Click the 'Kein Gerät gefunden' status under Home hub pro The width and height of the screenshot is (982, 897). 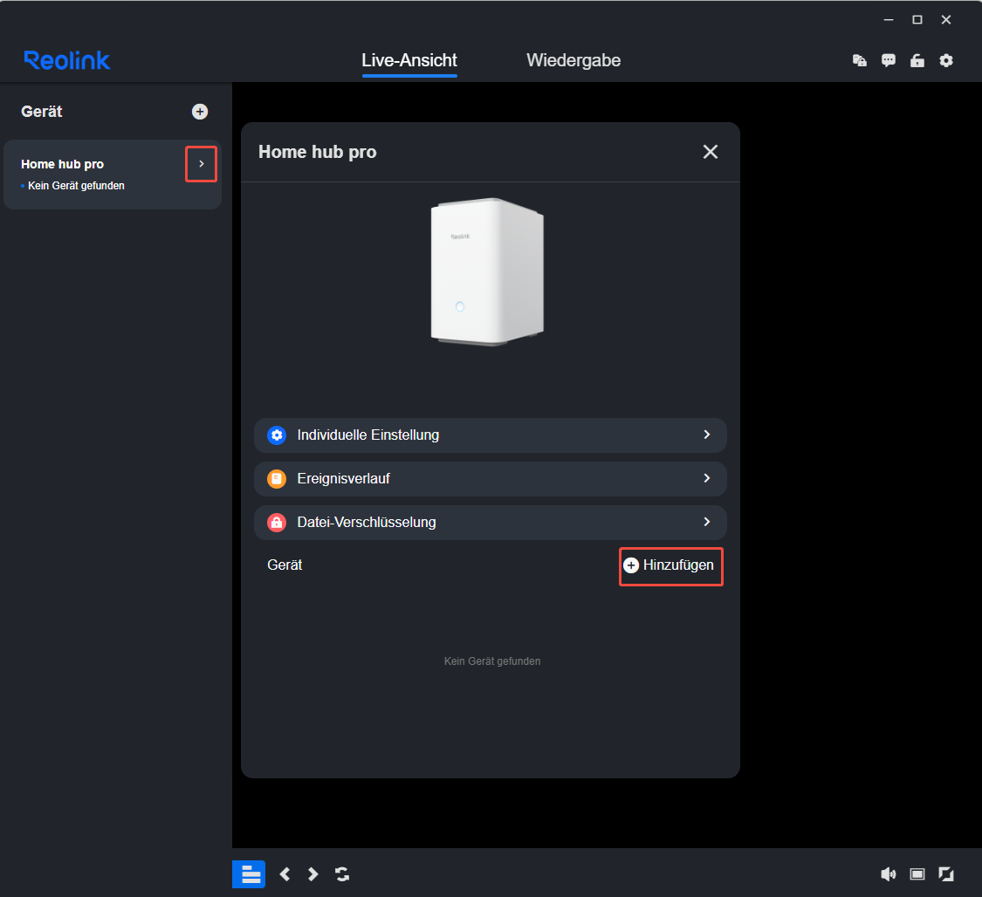(x=76, y=186)
